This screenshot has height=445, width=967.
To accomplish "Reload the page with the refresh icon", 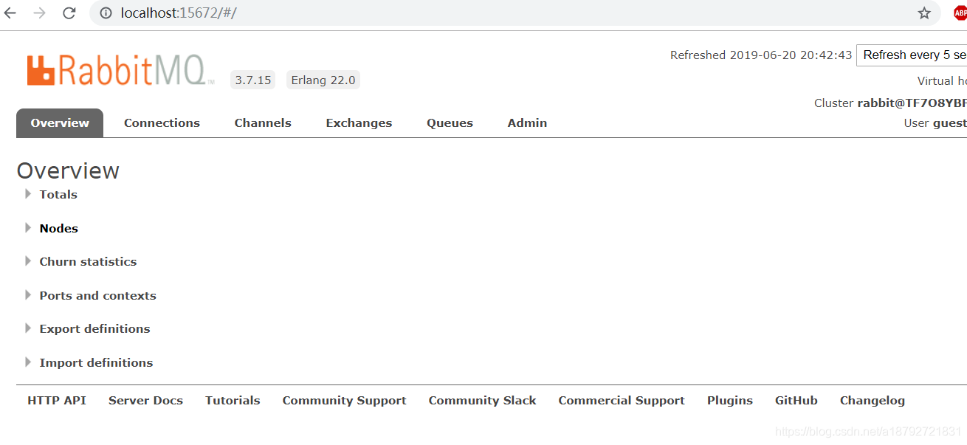I will tap(69, 13).
